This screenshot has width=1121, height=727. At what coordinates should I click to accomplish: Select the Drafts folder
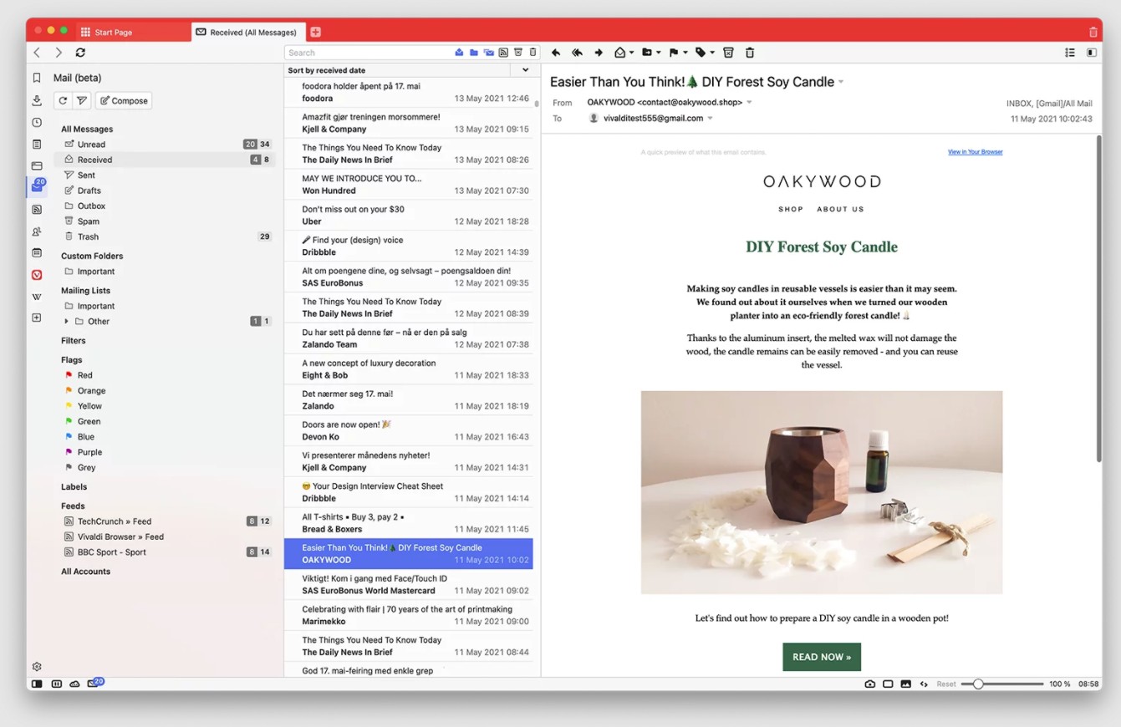(x=165, y=191)
